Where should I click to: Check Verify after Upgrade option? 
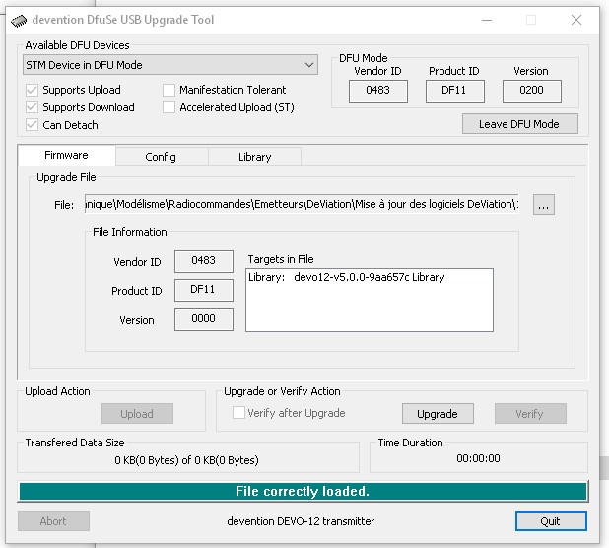click(238, 412)
